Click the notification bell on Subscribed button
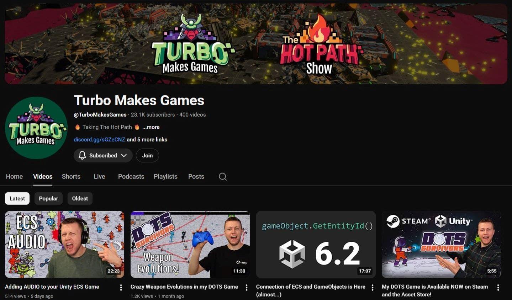 (x=82, y=155)
